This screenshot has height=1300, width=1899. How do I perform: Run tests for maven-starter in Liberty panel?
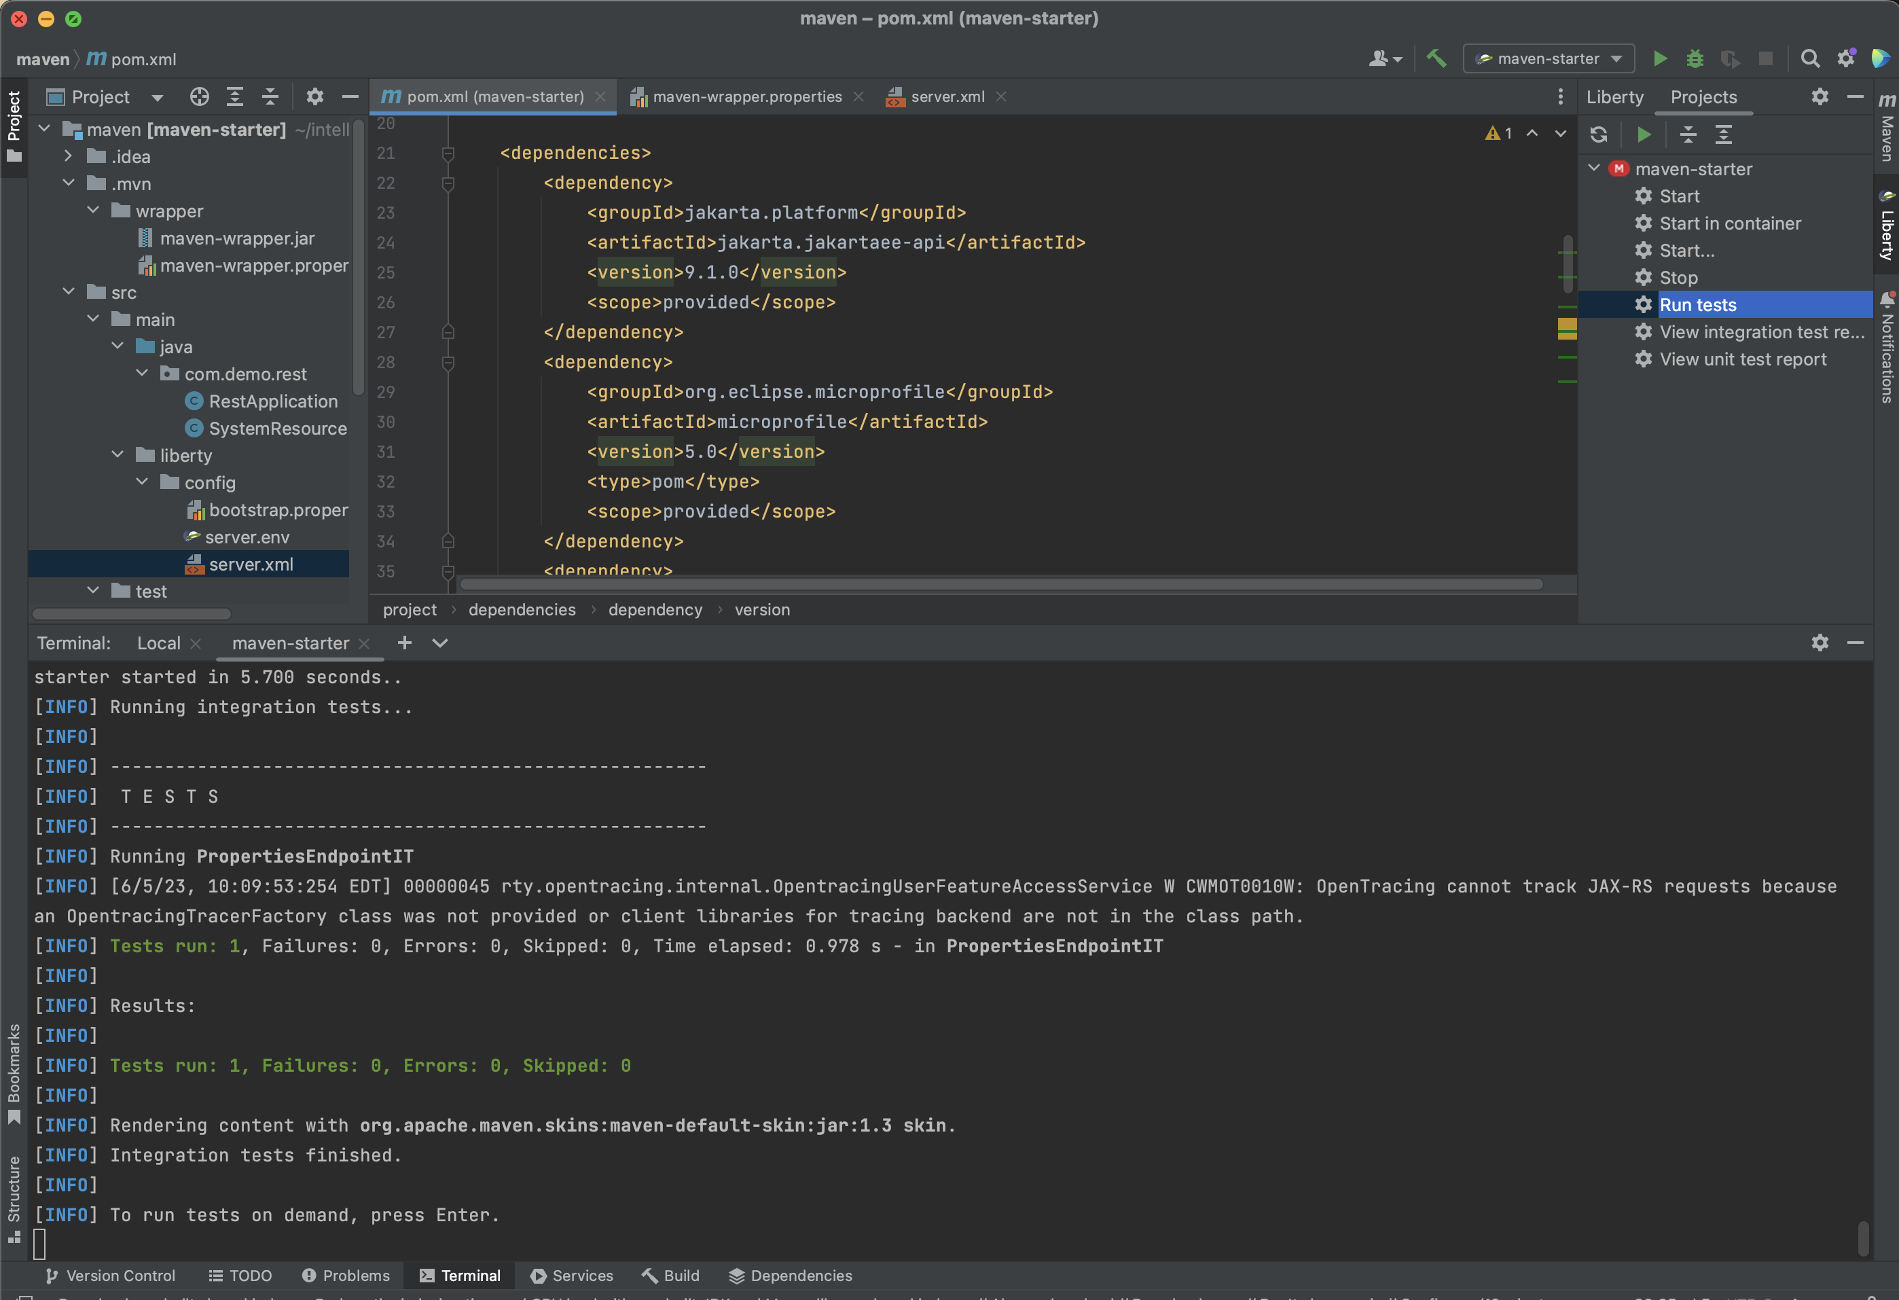click(x=1698, y=304)
